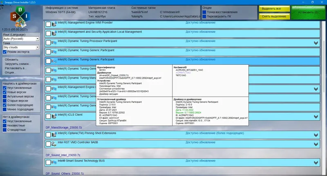Select Dynamic Tuning Processor Participant driver checkbox

48,43
